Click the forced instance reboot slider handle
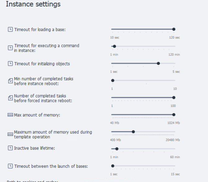Image resolution: width=208 pixels, height=182 pixels. coord(174,98)
